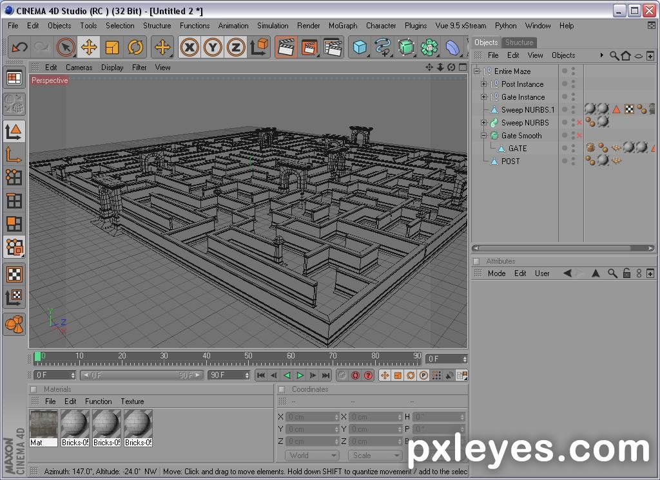The image size is (660, 480).
Task: Go to the start of animation
Action: [261, 375]
